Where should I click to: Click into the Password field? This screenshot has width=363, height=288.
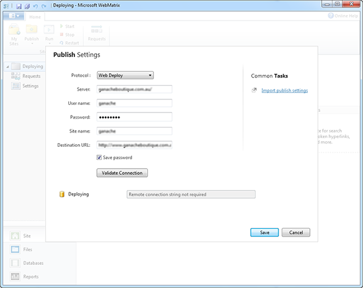pyautogui.click(x=135, y=117)
